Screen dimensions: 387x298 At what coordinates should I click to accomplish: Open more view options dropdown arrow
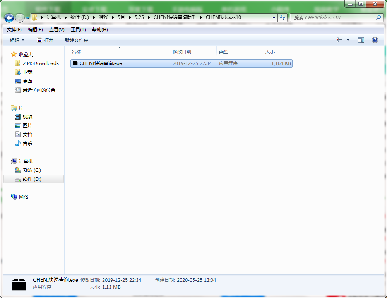point(348,40)
